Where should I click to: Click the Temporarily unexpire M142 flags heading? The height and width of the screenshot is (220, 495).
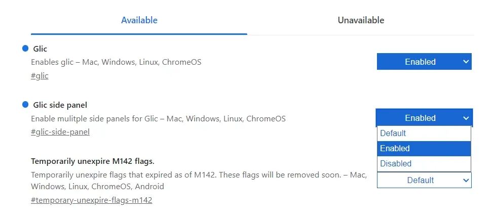point(92,161)
